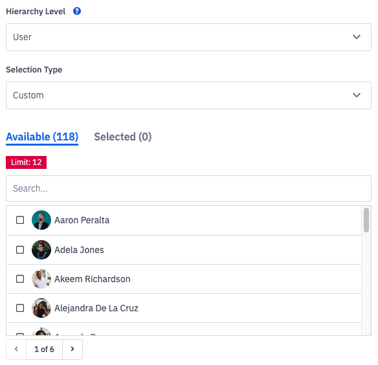This screenshot has height=365, width=378.
Task: Click the Limit: 12 red badge
Action: tap(27, 162)
